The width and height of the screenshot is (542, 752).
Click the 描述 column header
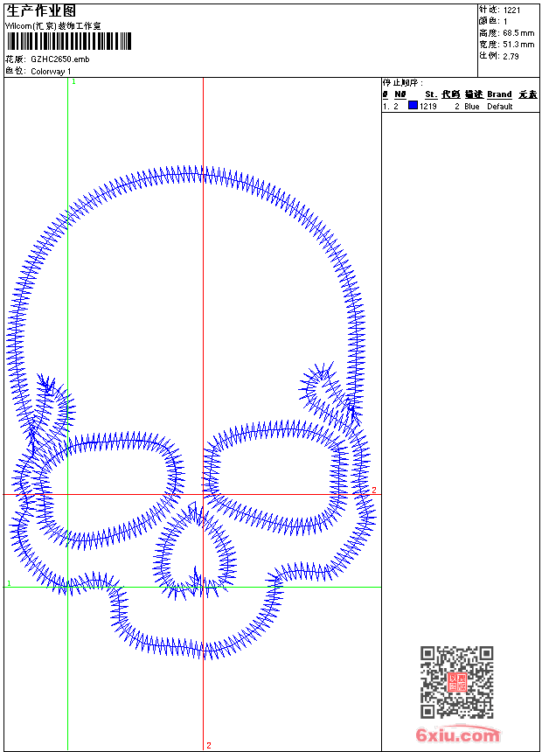click(473, 94)
